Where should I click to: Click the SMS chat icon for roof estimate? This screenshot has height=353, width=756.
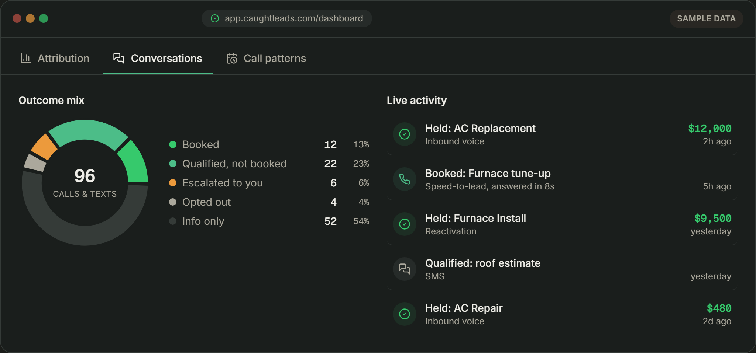pyautogui.click(x=405, y=269)
